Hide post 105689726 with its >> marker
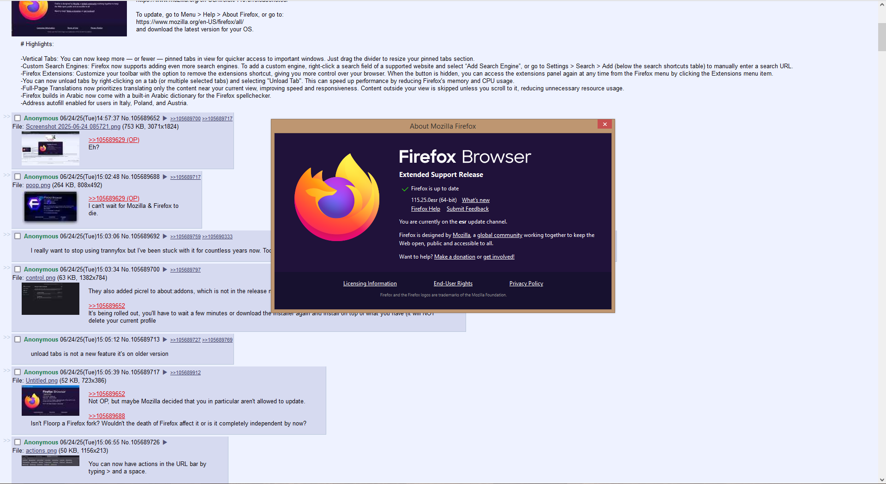The width and height of the screenshot is (886, 484). [x=6, y=440]
